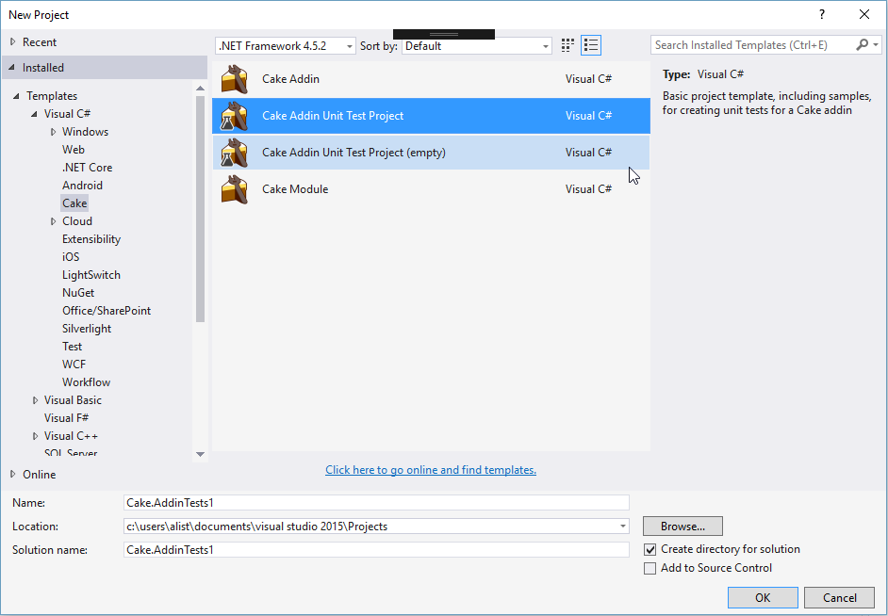Image resolution: width=888 pixels, height=616 pixels.
Task: Click the category tree scroll up arrow
Action: 200,89
